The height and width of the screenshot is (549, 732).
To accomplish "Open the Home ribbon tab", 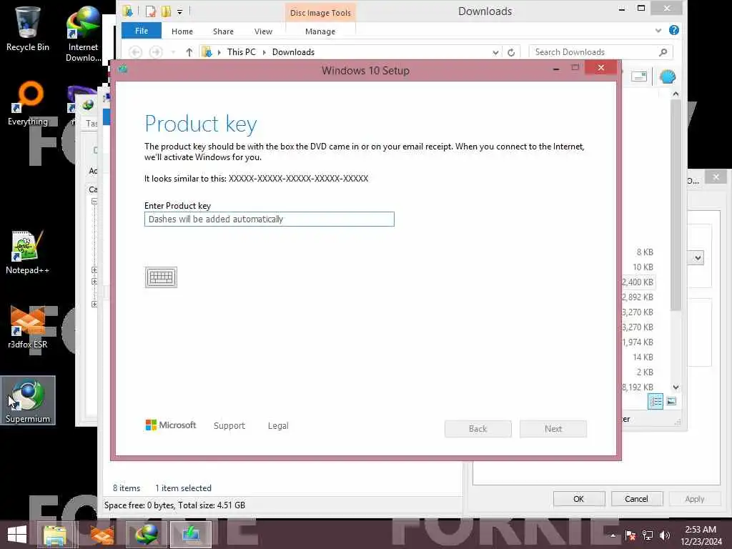I will coord(182,31).
